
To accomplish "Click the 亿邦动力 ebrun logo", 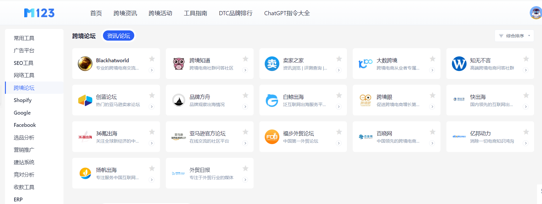I will 459,136.
